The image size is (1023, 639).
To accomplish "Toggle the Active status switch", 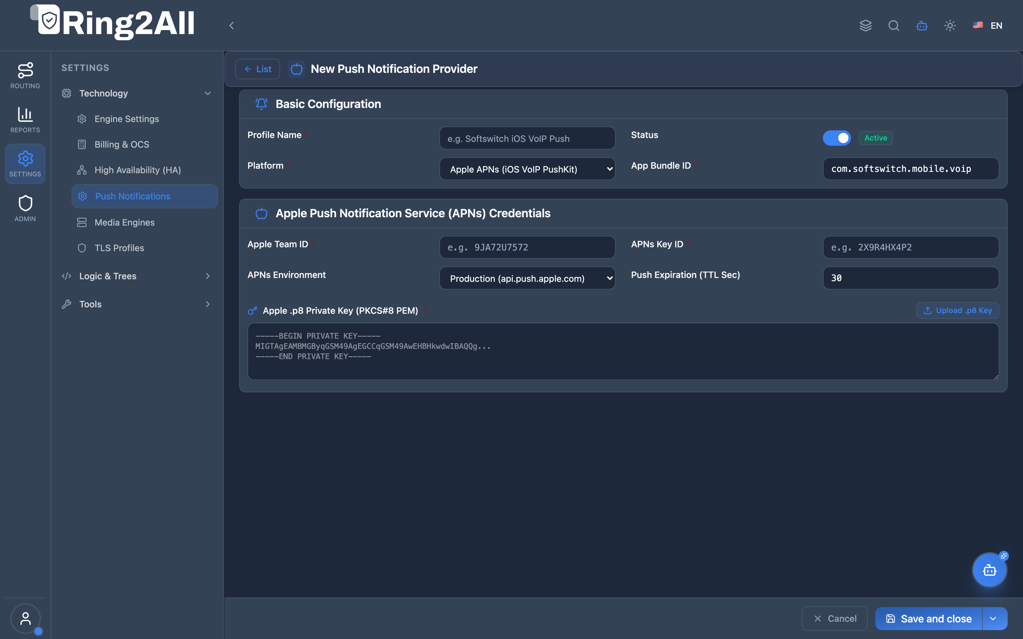I will tap(837, 138).
